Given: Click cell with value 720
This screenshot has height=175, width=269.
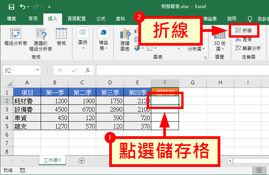Looking at the screenshot, I should click(x=138, y=118).
